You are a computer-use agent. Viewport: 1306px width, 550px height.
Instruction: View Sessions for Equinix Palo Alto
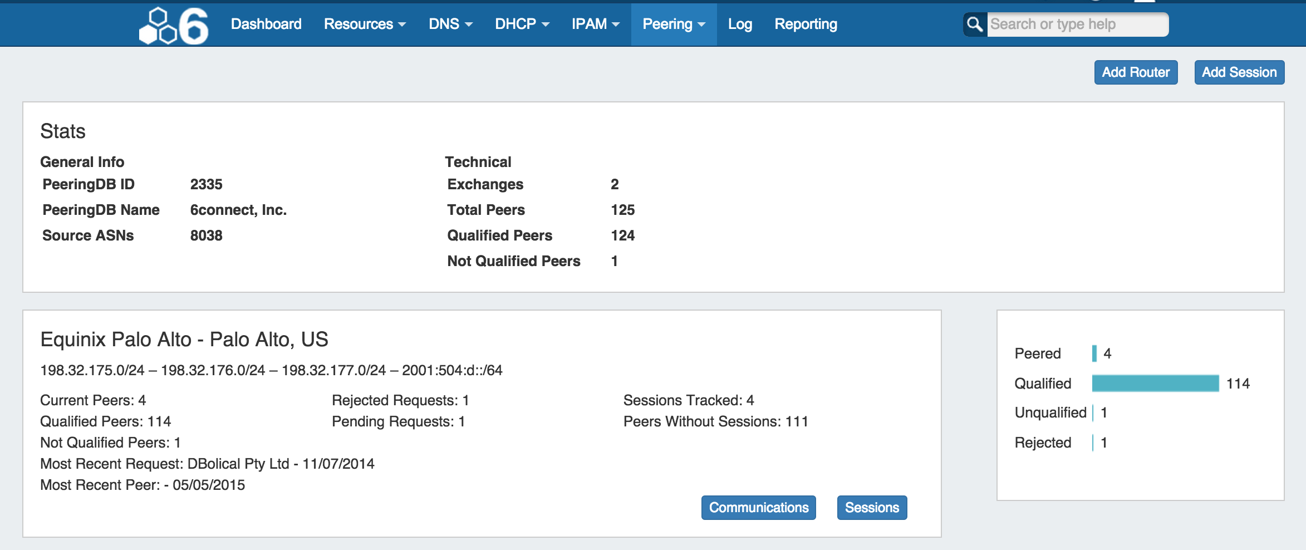pyautogui.click(x=872, y=508)
